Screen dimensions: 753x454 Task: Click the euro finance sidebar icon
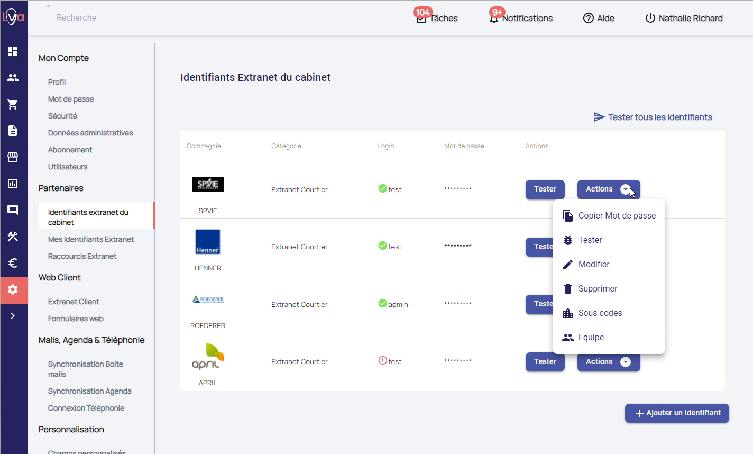point(13,263)
